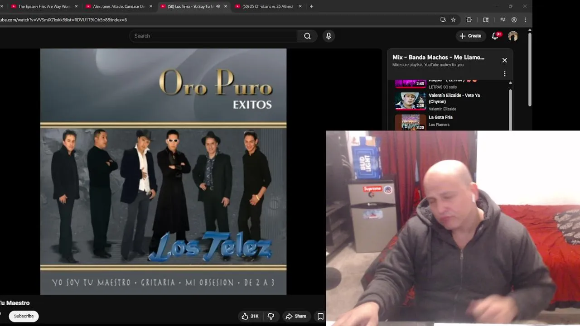Close 25 Christians vs 25 Atheist tab
Image resolution: width=580 pixels, height=326 pixels.
[300, 6]
